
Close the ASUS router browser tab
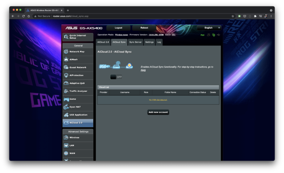point(62,10)
